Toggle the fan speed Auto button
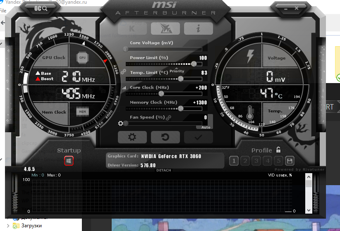Viewport: 340px width, 231px height. [x=206, y=127]
